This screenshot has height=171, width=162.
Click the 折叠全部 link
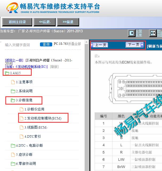[x=75, y=44]
